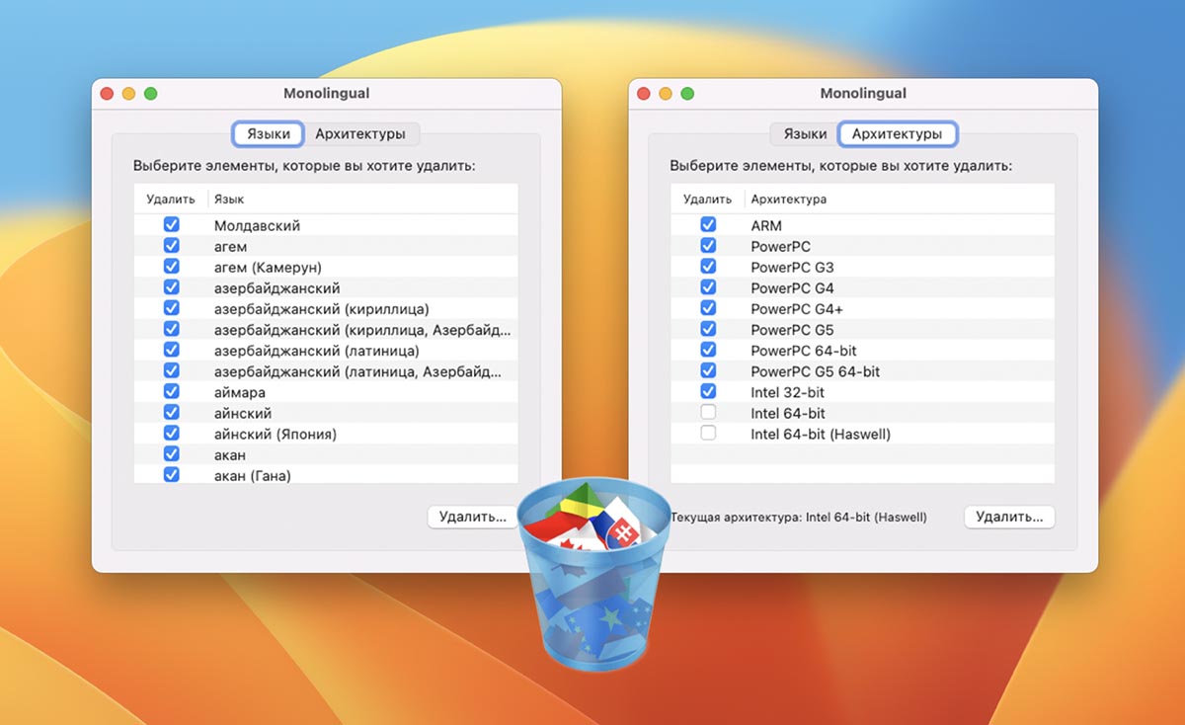Click green zoom button on left window
Viewport: 1185px width, 725px height.
[x=151, y=94]
